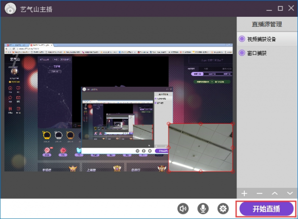Maximize the 艺气山主播 window
The width and height of the screenshot is (298, 219).
(280, 8)
